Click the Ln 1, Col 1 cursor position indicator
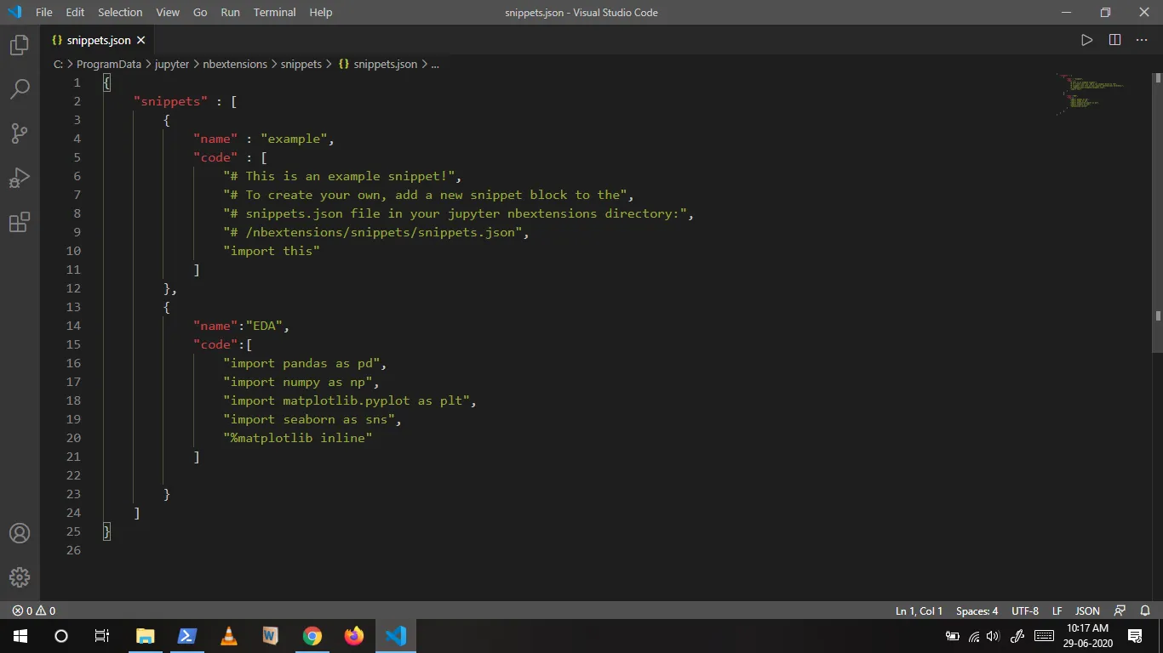Viewport: 1163px width, 653px height. click(x=919, y=610)
